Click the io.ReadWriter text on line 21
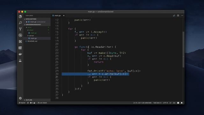Screen dimensions: 204x115 coord(101,47)
